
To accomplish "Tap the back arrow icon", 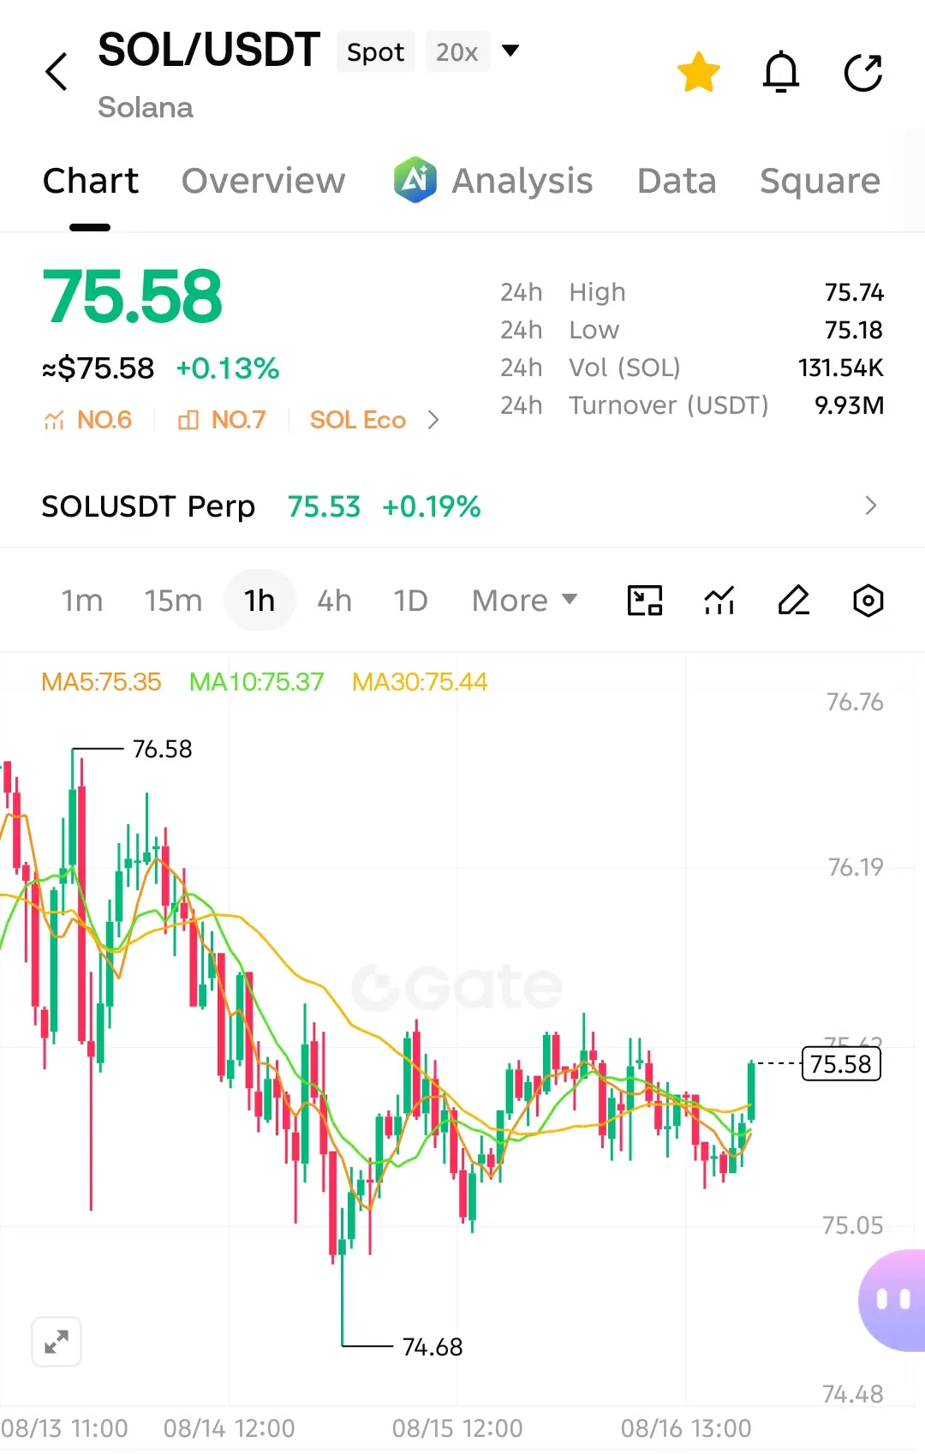I will (57, 72).
